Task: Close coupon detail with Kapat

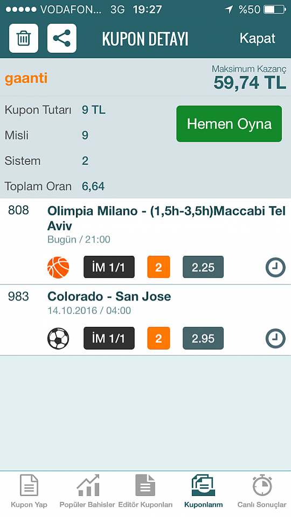Action: click(x=258, y=38)
